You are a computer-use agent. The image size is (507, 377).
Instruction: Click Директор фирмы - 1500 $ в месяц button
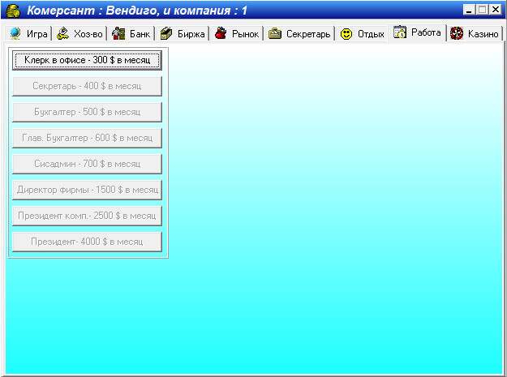[x=87, y=190]
